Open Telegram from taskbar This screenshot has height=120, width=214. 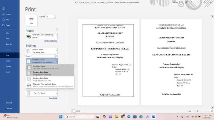pos(129,117)
